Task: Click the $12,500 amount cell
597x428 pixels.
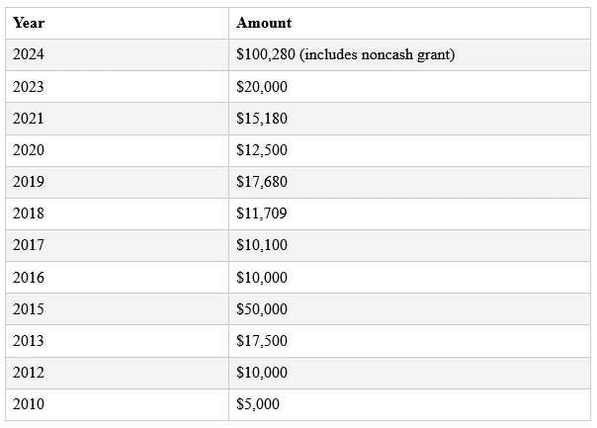Action: (x=409, y=150)
